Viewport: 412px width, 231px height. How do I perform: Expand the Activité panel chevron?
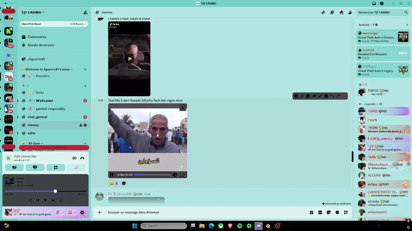click(407, 25)
